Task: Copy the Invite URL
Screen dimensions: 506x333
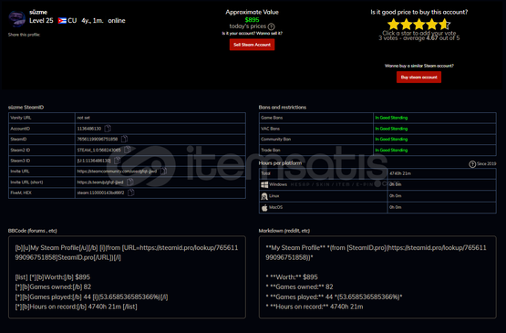Action: (163, 172)
